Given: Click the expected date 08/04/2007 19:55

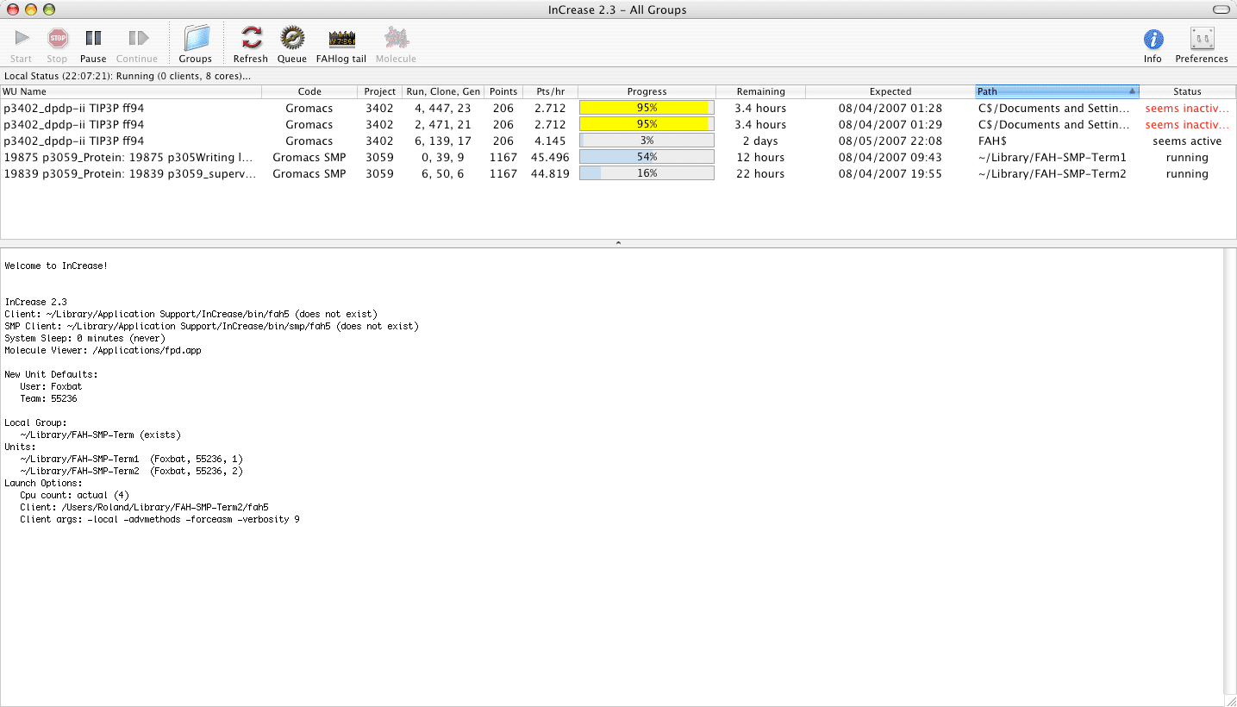Looking at the screenshot, I should 890,174.
